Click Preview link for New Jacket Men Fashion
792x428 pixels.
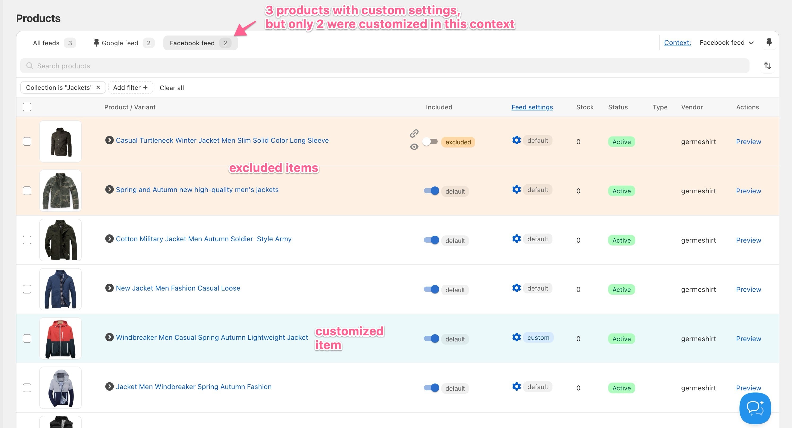(748, 289)
